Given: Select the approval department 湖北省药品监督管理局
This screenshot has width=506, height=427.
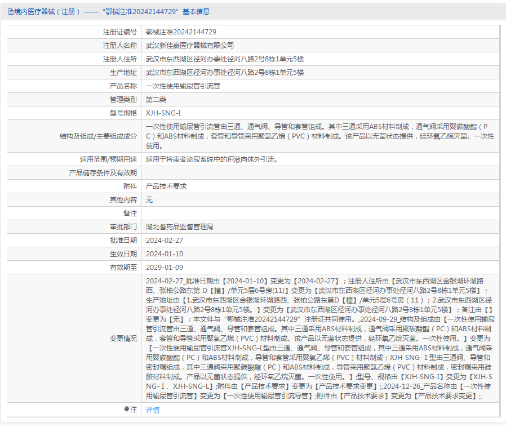Looking at the screenshot, I should point(179,227).
